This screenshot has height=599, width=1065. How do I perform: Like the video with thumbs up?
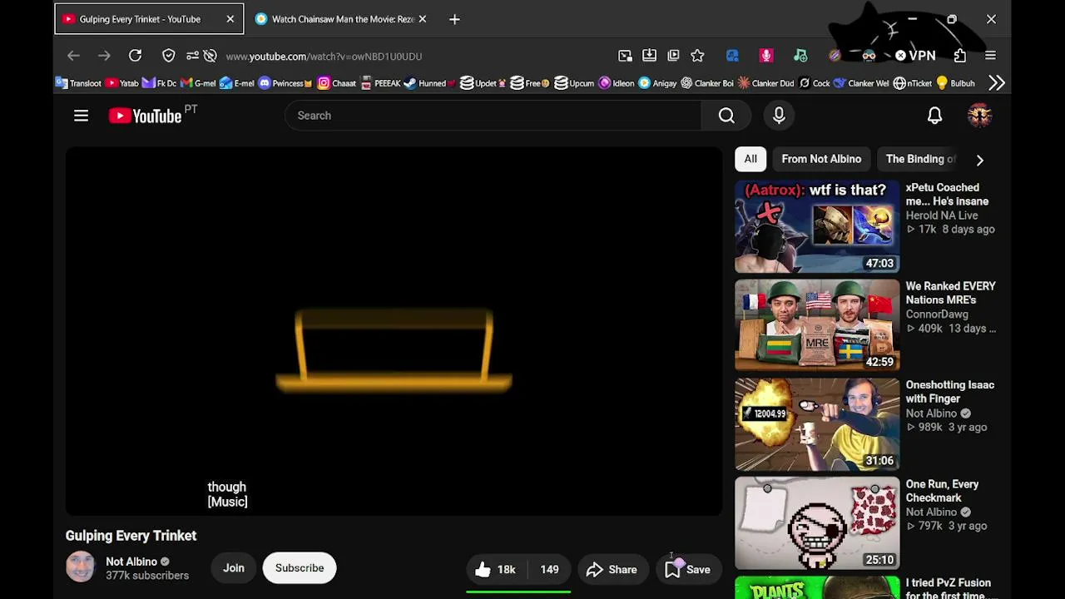495,569
